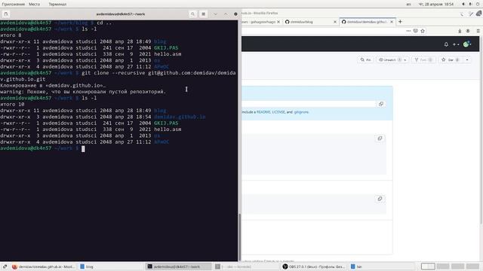Expand the GitHub plus create-new dropdown
The image size is (483, 271).
click(x=456, y=44)
